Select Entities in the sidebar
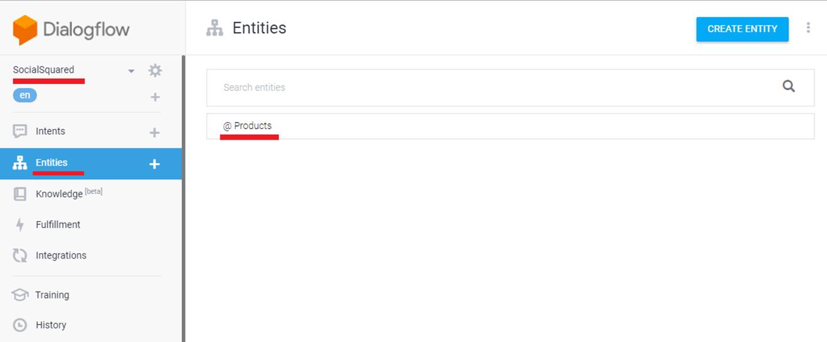The image size is (827, 342). pos(51,163)
